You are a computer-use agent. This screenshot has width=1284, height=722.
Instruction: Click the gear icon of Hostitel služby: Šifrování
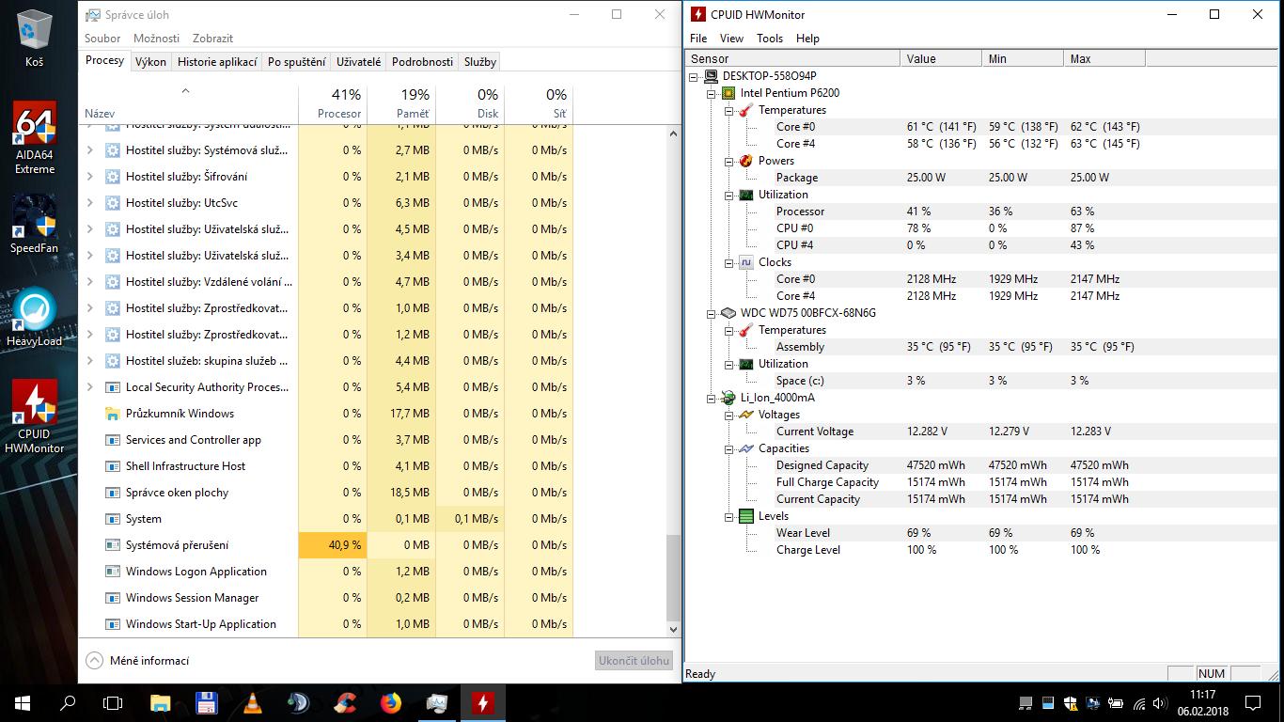click(x=113, y=177)
